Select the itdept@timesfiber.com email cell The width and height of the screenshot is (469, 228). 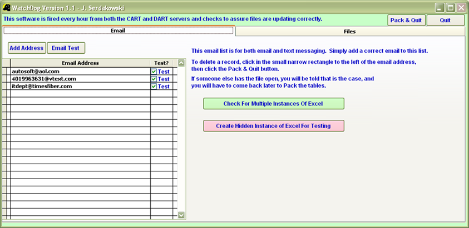click(80, 86)
